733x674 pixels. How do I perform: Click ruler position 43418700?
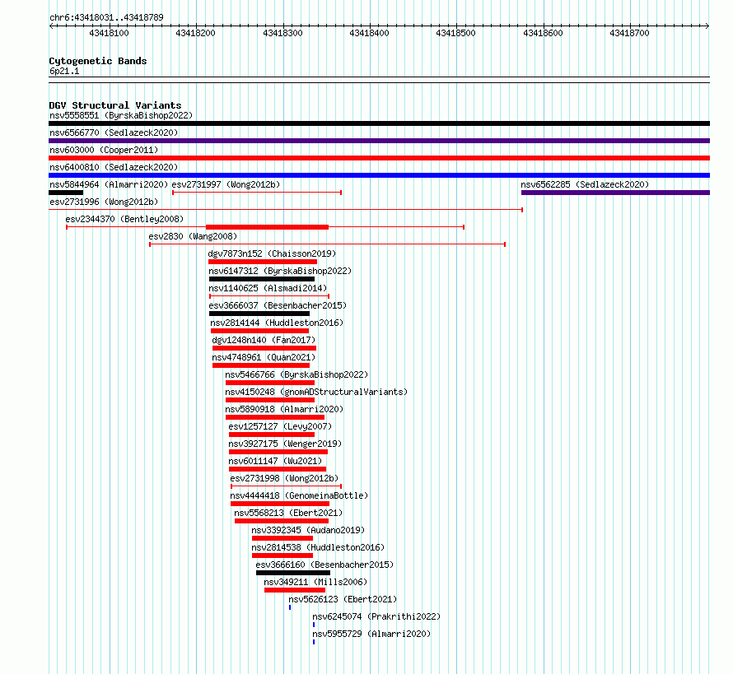[x=630, y=33]
